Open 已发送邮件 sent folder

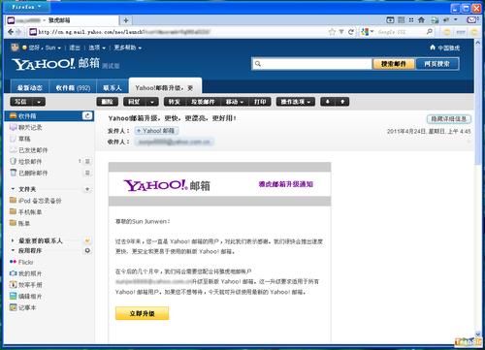point(33,150)
